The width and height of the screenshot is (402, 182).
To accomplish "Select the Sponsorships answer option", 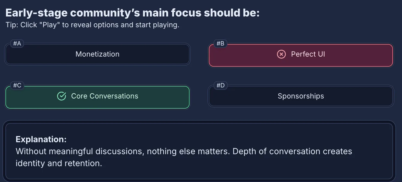I will (301, 96).
